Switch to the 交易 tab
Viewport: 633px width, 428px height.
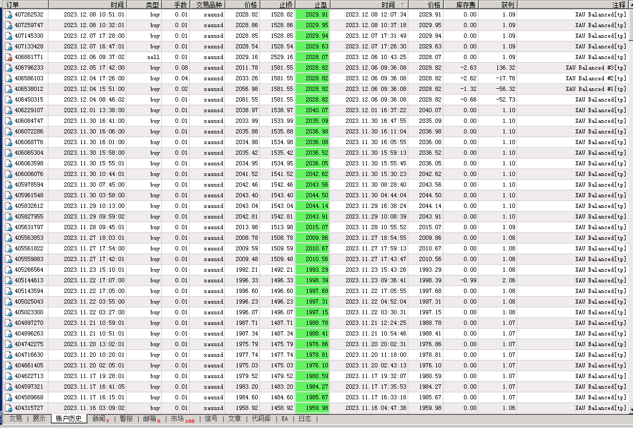pos(16,419)
